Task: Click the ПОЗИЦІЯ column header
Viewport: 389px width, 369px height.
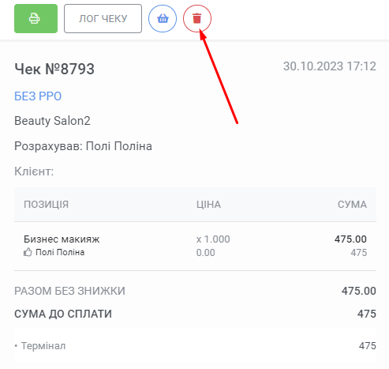Action: click(x=46, y=205)
